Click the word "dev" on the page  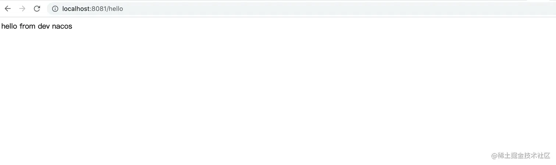click(44, 26)
